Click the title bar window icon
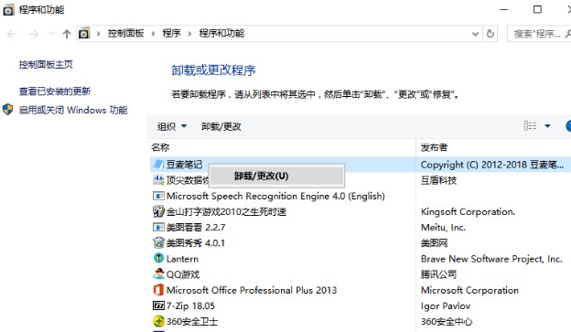The height and width of the screenshot is (332, 571). pyautogui.click(x=9, y=10)
